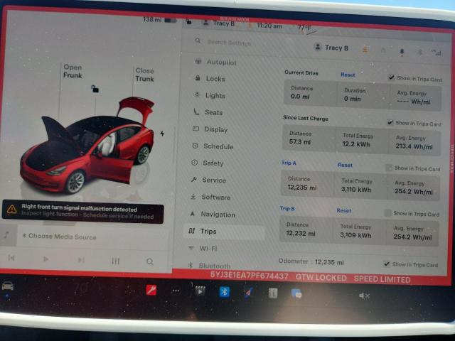Open the red Service Mode wrench app
Image resolution: width=455 pixels, height=341 pixels.
(x=151, y=290)
